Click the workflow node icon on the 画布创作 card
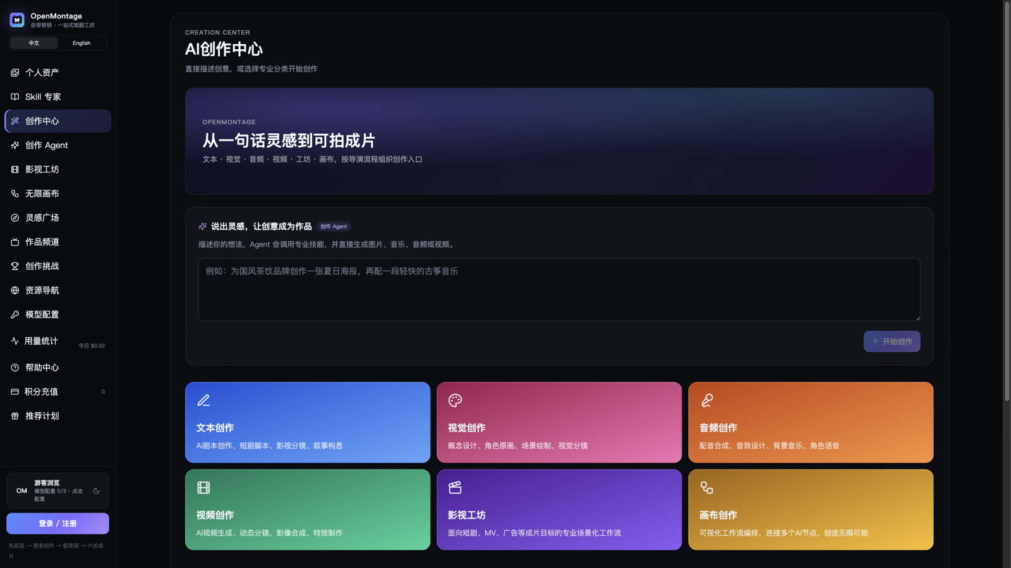Screen dimensions: 1011x568 tap(707, 487)
